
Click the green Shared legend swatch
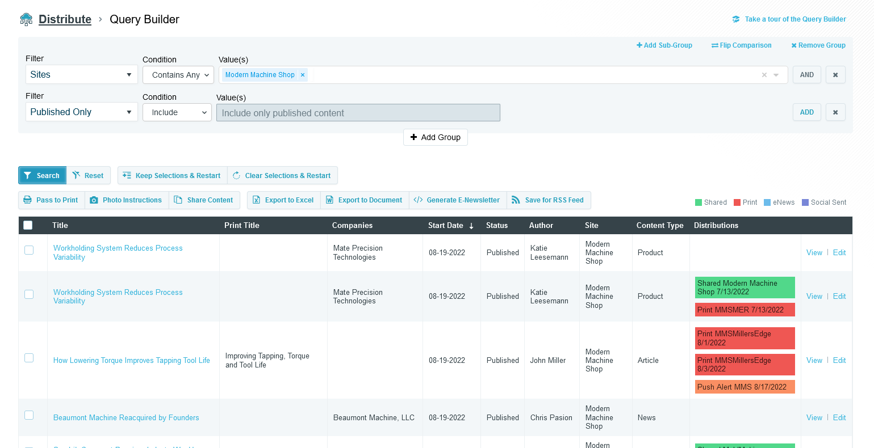tap(699, 202)
